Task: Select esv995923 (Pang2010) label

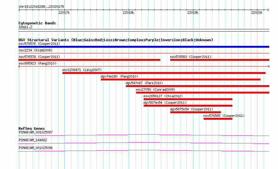Action: pyautogui.click(x=37, y=63)
